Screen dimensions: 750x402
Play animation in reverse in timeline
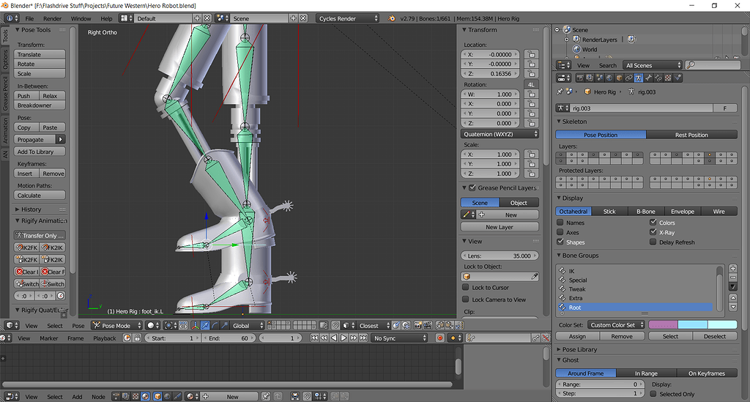click(334, 338)
